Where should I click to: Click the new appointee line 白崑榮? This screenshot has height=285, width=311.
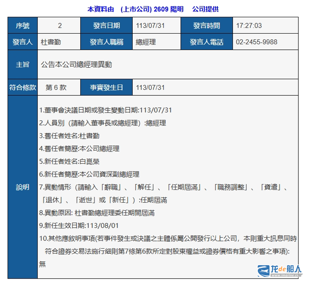click(69, 162)
